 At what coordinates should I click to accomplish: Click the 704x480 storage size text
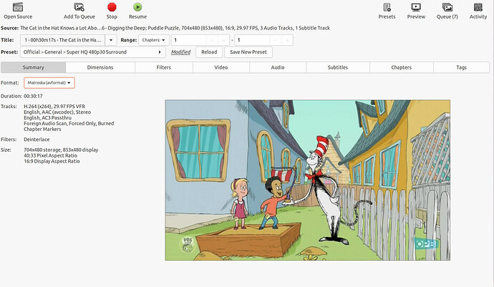61,150
